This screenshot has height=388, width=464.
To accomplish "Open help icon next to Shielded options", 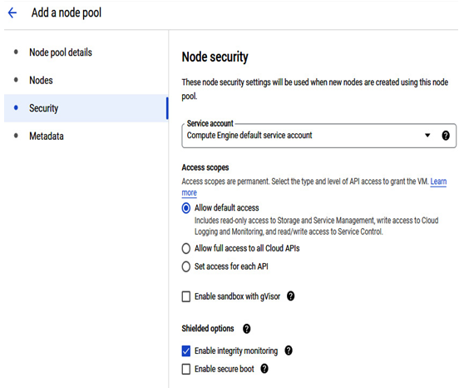I will (246, 328).
